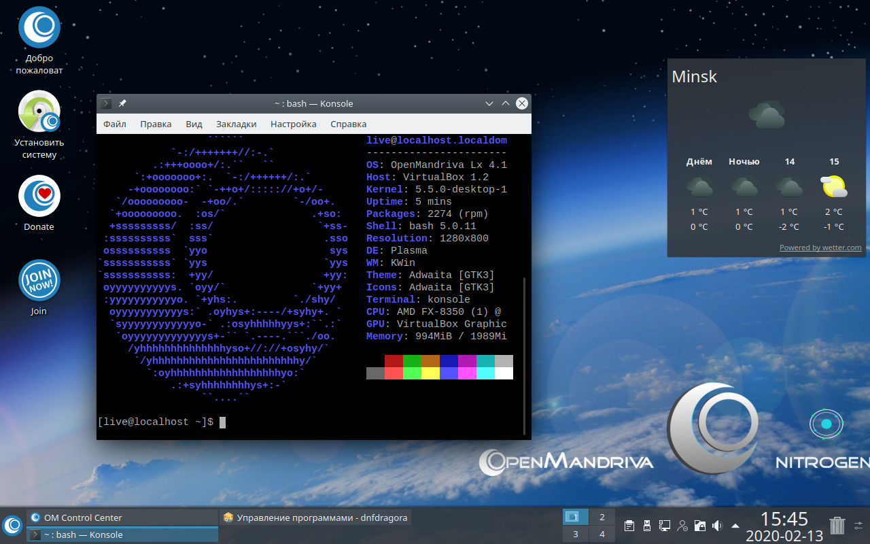Click the volume speaker tray icon

pos(716,526)
